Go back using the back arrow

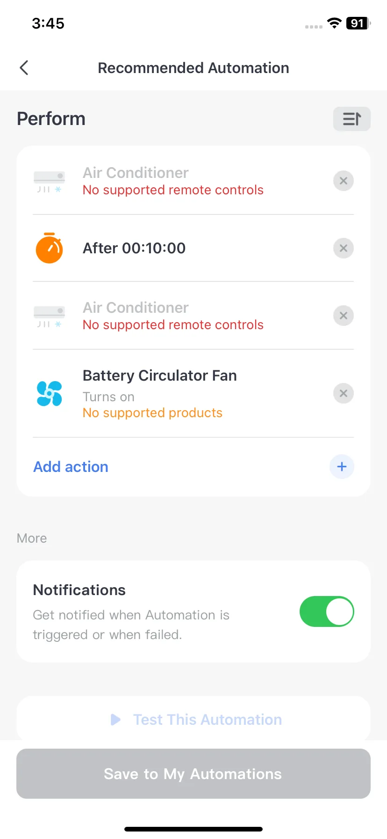24,68
